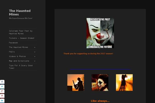Open Tips For A Scary Good Time!
This screenshot has width=155, height=103.
point(21,67)
